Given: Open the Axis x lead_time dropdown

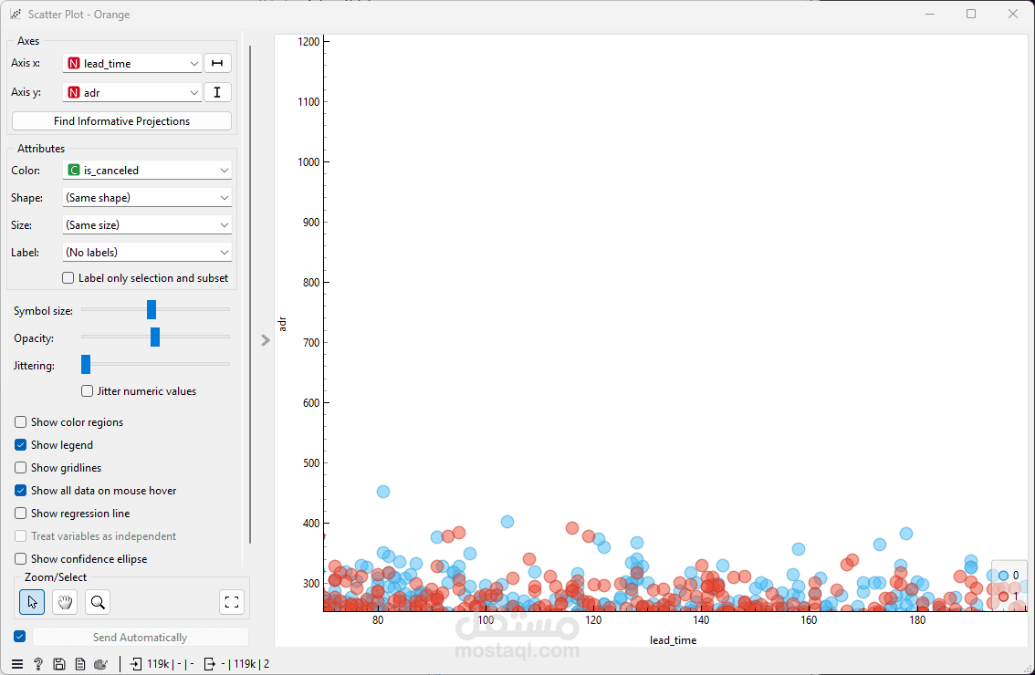Looking at the screenshot, I should click(x=132, y=63).
